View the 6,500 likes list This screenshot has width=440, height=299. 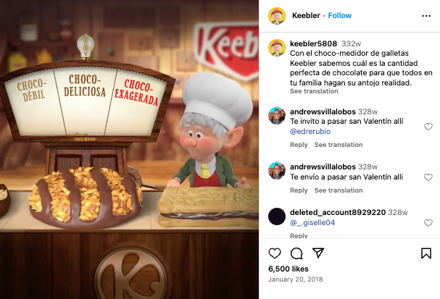pos(289,269)
